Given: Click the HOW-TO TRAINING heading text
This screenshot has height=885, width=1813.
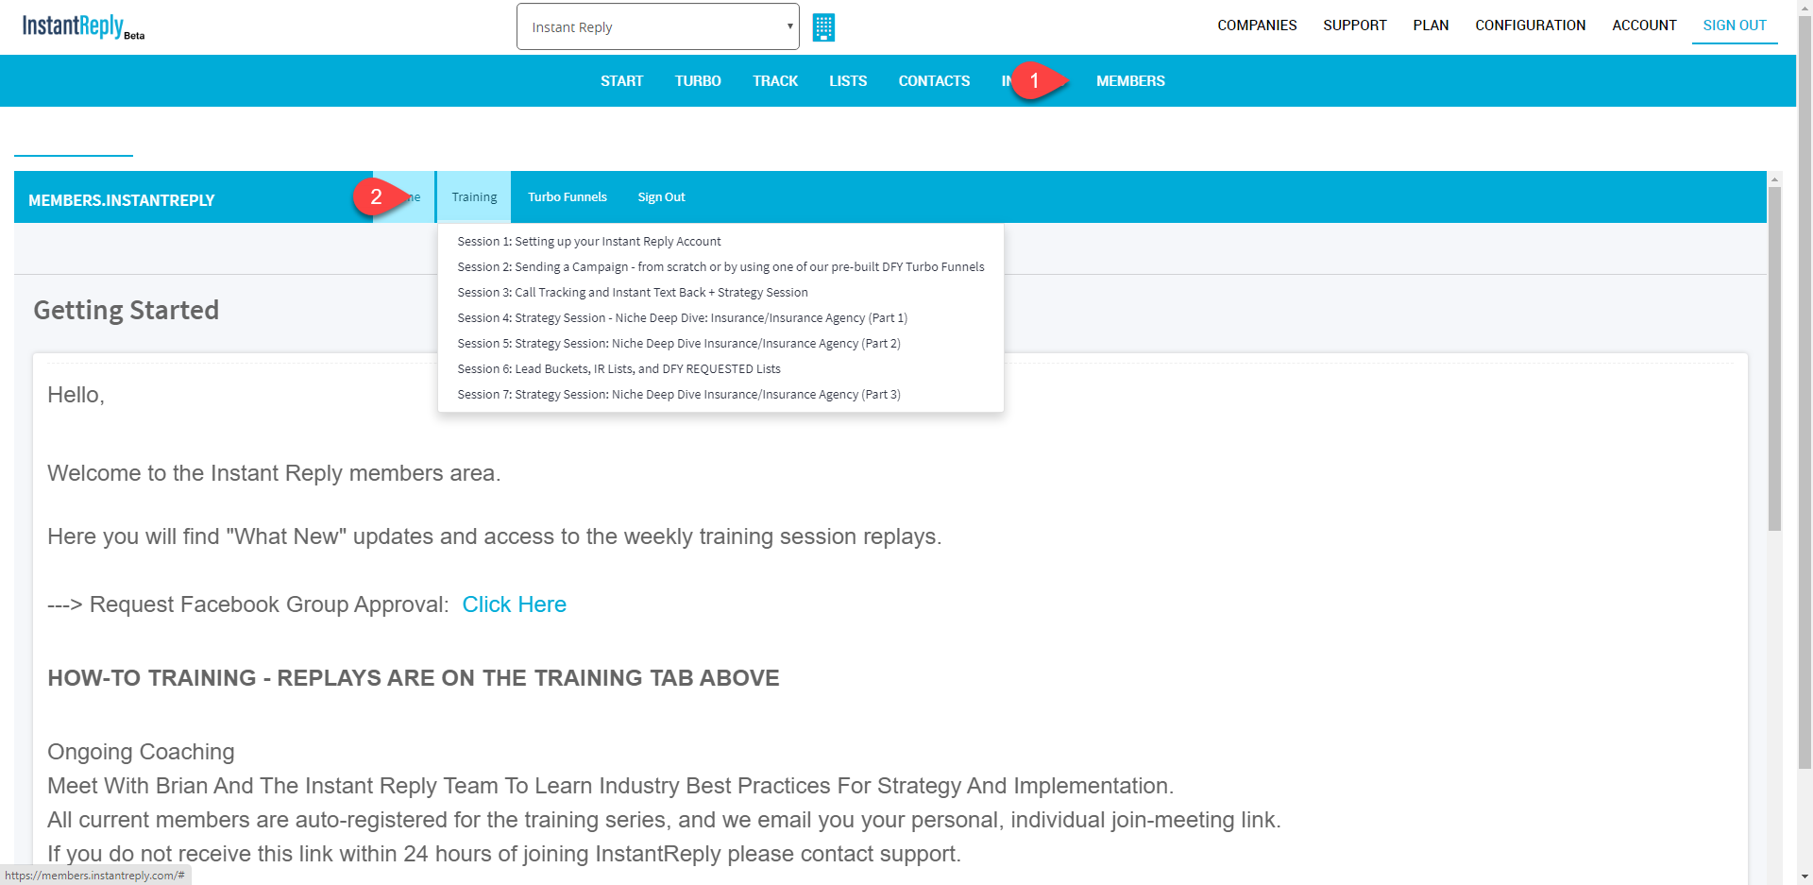Looking at the screenshot, I should click(414, 678).
